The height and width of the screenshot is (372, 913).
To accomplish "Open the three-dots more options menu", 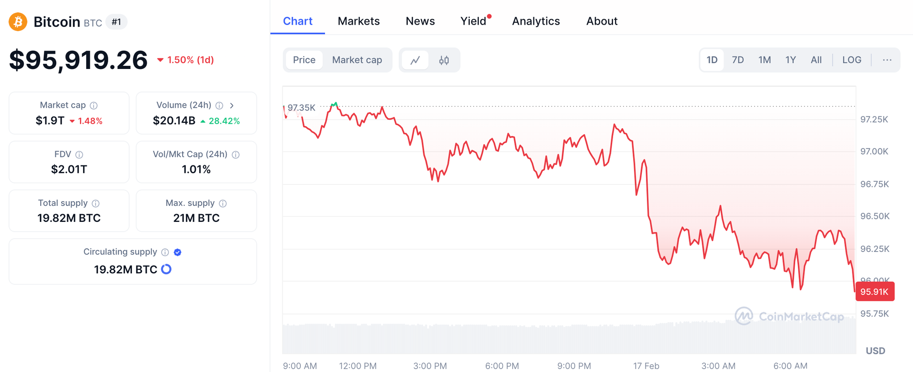I will pyautogui.click(x=887, y=60).
